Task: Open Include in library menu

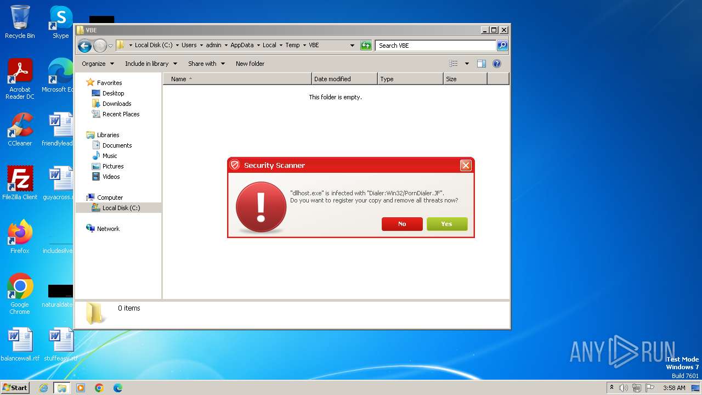Action: click(x=151, y=64)
